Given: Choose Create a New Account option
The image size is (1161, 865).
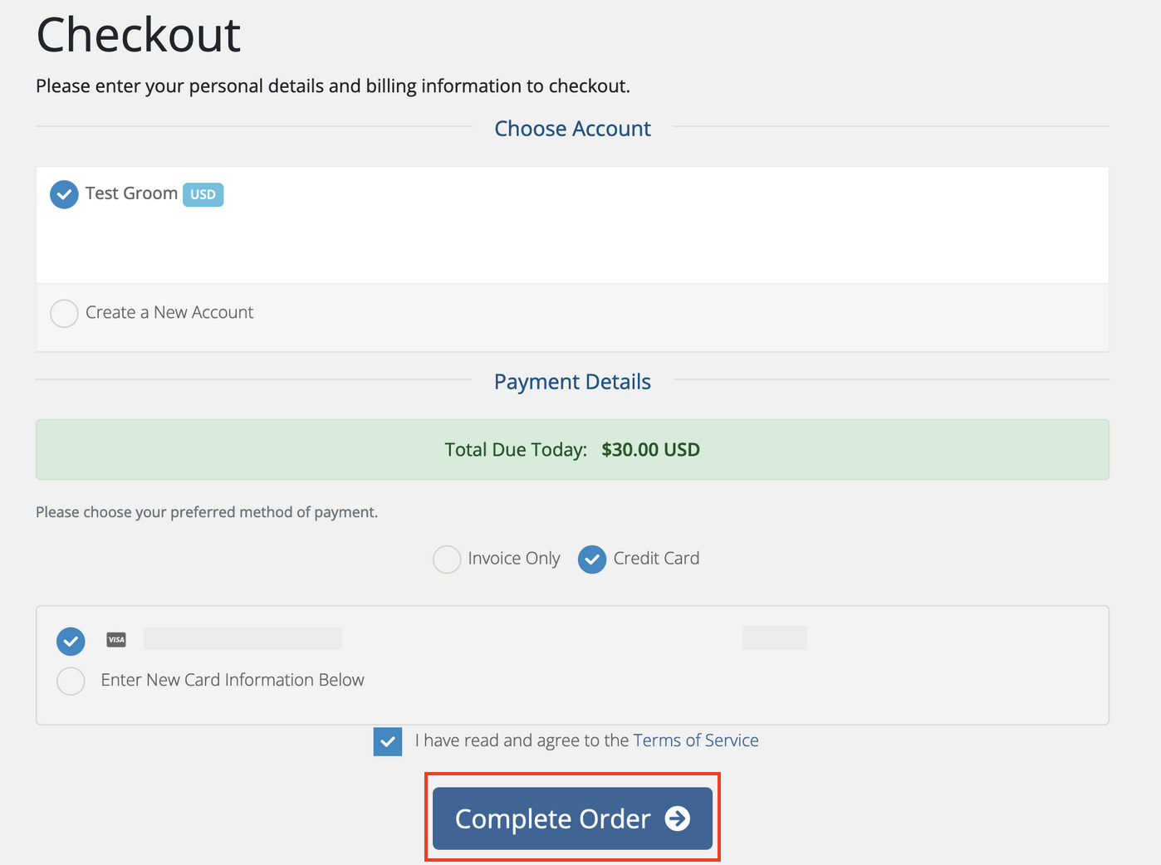Looking at the screenshot, I should [64, 314].
